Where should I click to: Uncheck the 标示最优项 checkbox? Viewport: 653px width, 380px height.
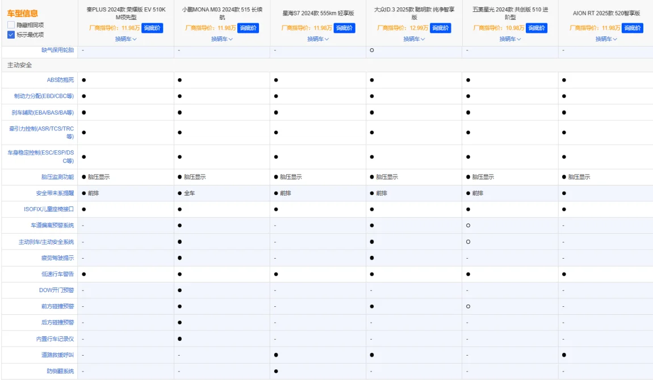[x=11, y=35]
